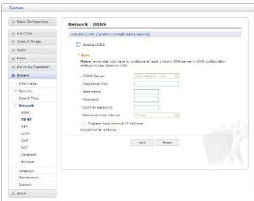Viewport: 254px width, 201px height.
Task: Expand the Dome Configuration menu
Action: pyautogui.click(x=32, y=67)
